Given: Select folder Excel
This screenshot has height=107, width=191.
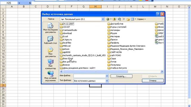Looking at the screenshot, I should click(64, 36).
